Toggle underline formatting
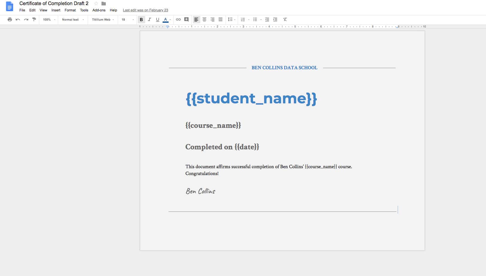Image resolution: width=486 pixels, height=276 pixels. point(158,19)
